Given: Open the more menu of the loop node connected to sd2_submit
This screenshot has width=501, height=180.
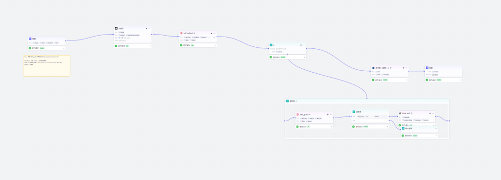Looking at the screenshot, I should point(304,45).
